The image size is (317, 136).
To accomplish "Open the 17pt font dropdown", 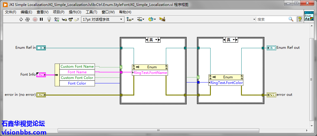I will (x=102, y=19).
